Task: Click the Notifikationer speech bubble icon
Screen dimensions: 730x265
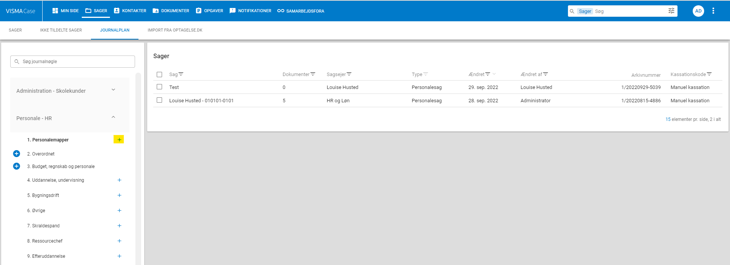Action: 232,11
